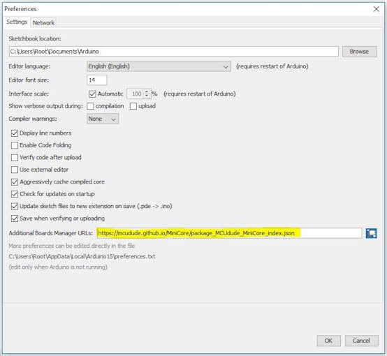Disable Display line numbers checkbox
This screenshot has height=356, width=387.
pyautogui.click(x=15, y=133)
